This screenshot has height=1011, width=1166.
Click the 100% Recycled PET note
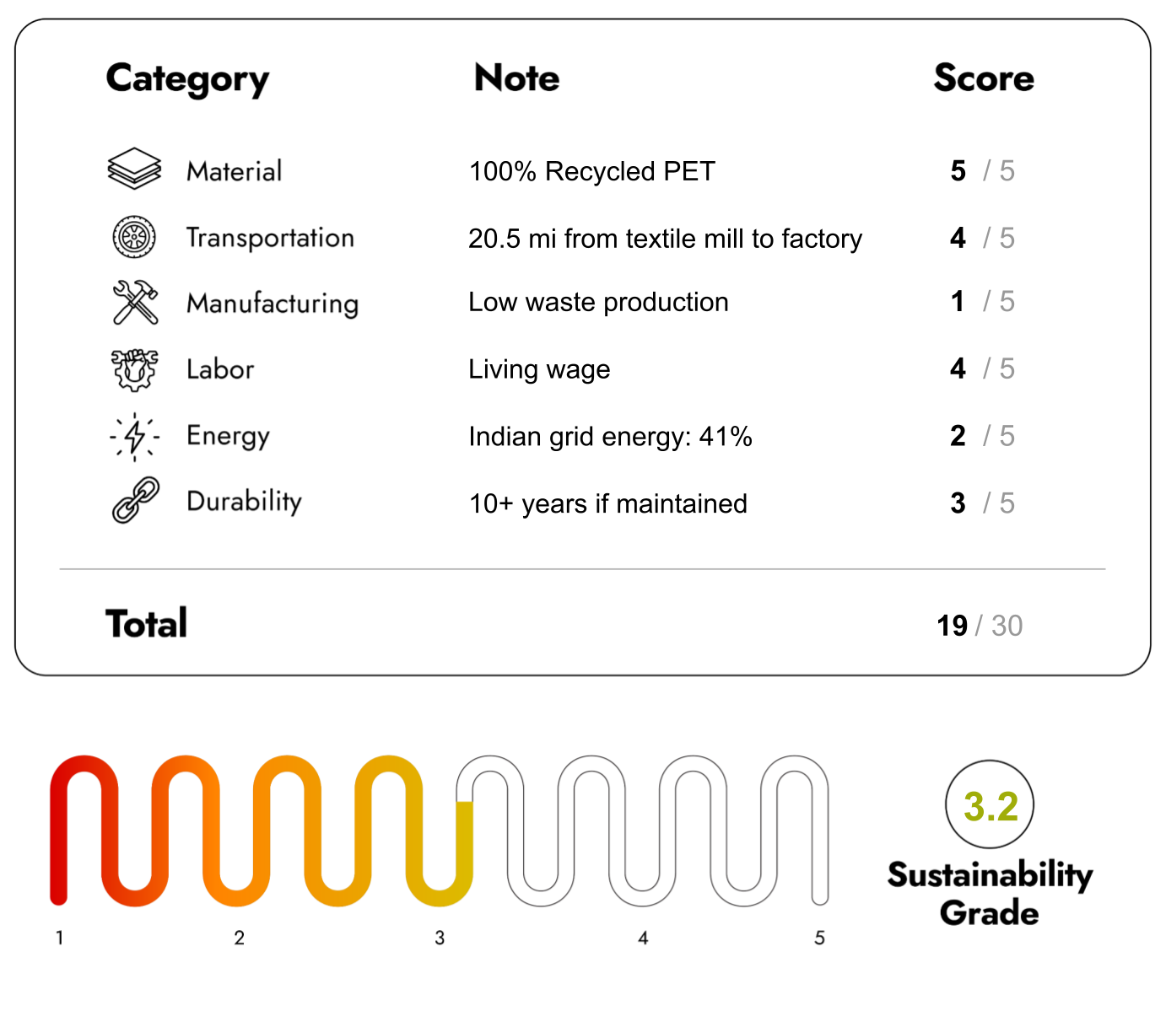[x=591, y=171]
